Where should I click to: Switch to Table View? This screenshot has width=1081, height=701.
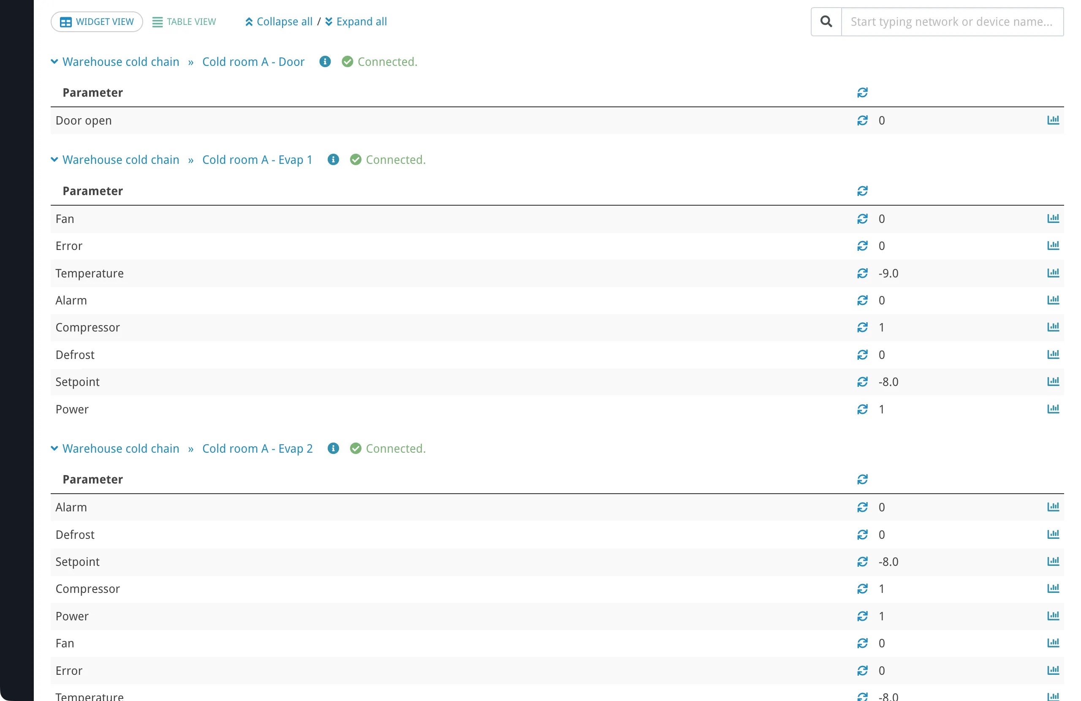(184, 22)
